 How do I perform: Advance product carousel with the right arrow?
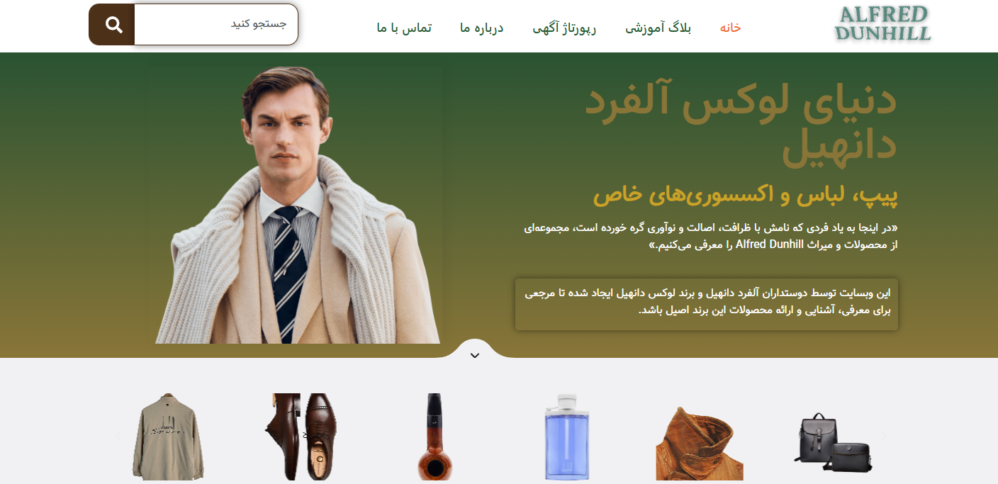(884, 437)
